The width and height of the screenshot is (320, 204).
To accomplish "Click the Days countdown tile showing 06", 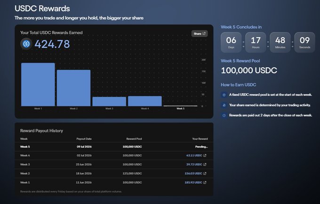I will click(x=231, y=42).
